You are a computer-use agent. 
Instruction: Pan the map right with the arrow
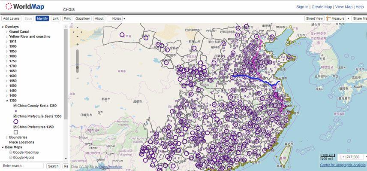pos(81,32)
